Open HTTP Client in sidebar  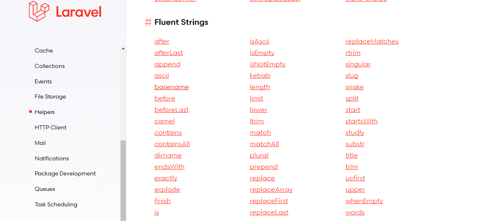(51, 127)
